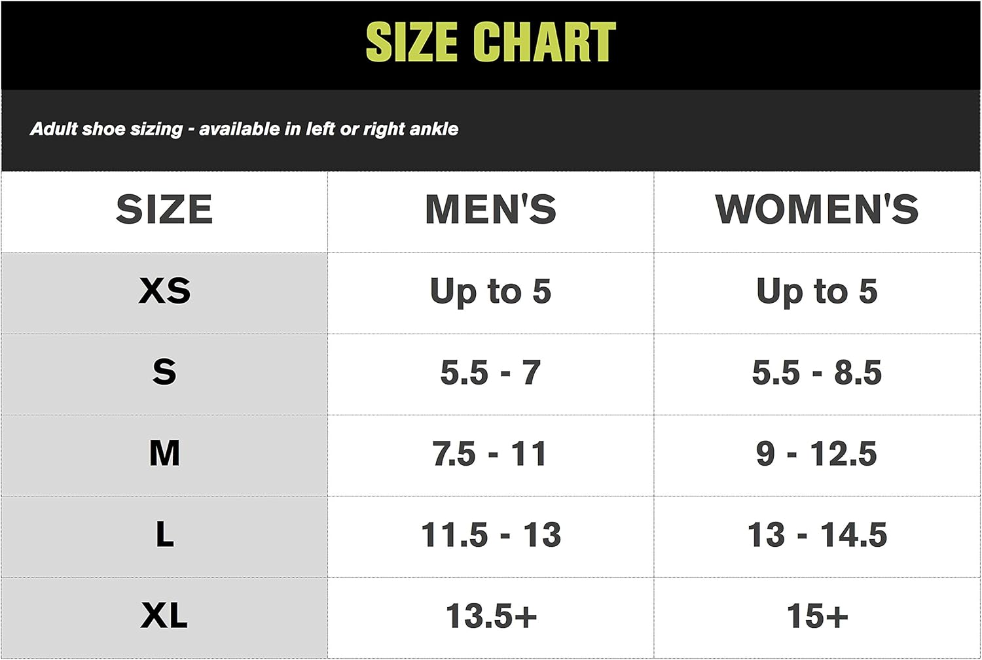982x660 pixels.
Task: Choose women's large range 13 - 14.5
Action: [x=816, y=535]
